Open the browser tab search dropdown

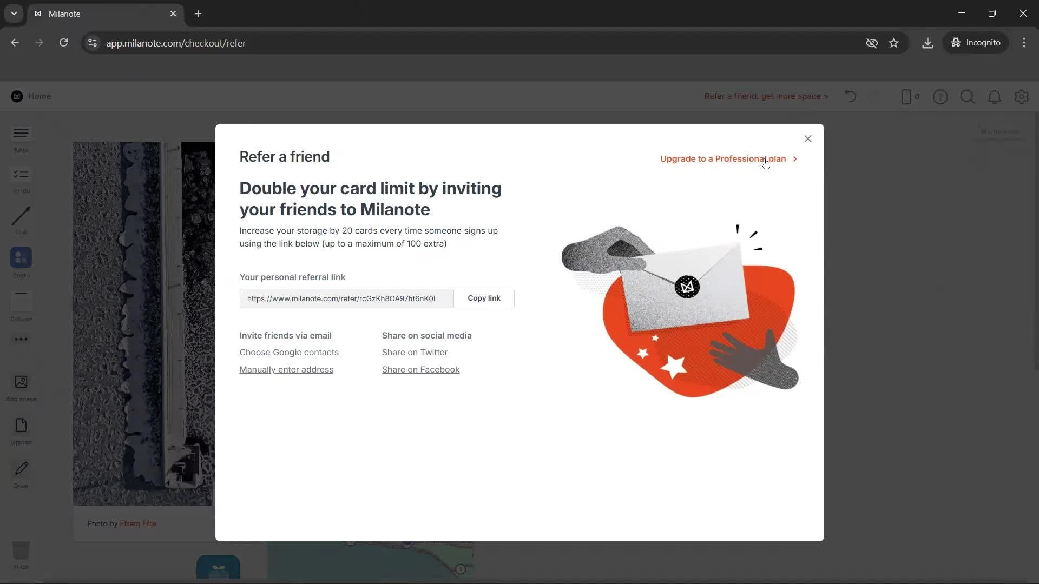point(14,14)
